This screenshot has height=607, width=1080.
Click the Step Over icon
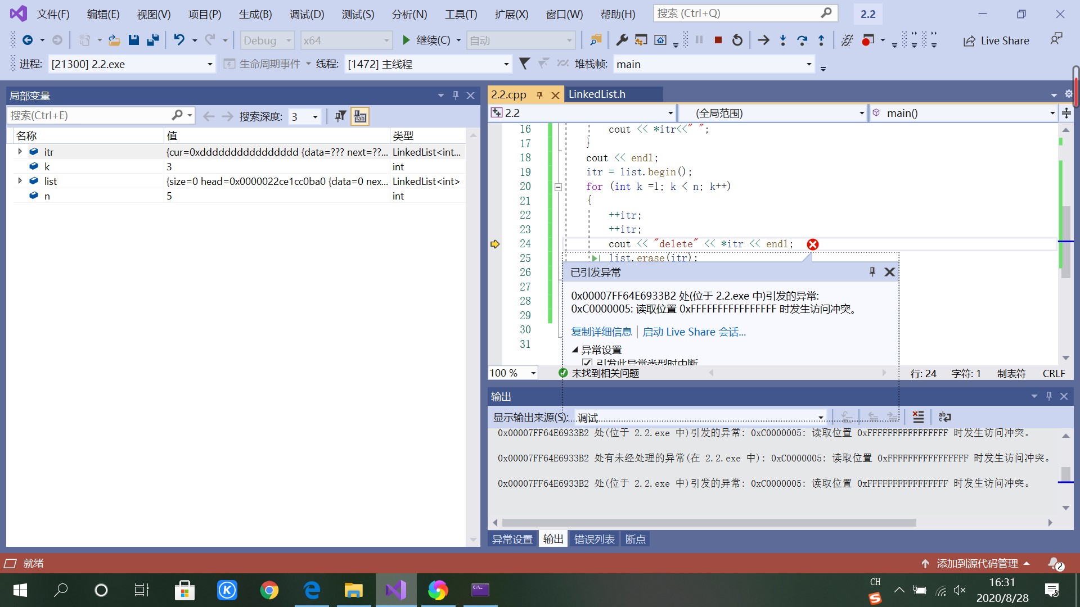802,40
